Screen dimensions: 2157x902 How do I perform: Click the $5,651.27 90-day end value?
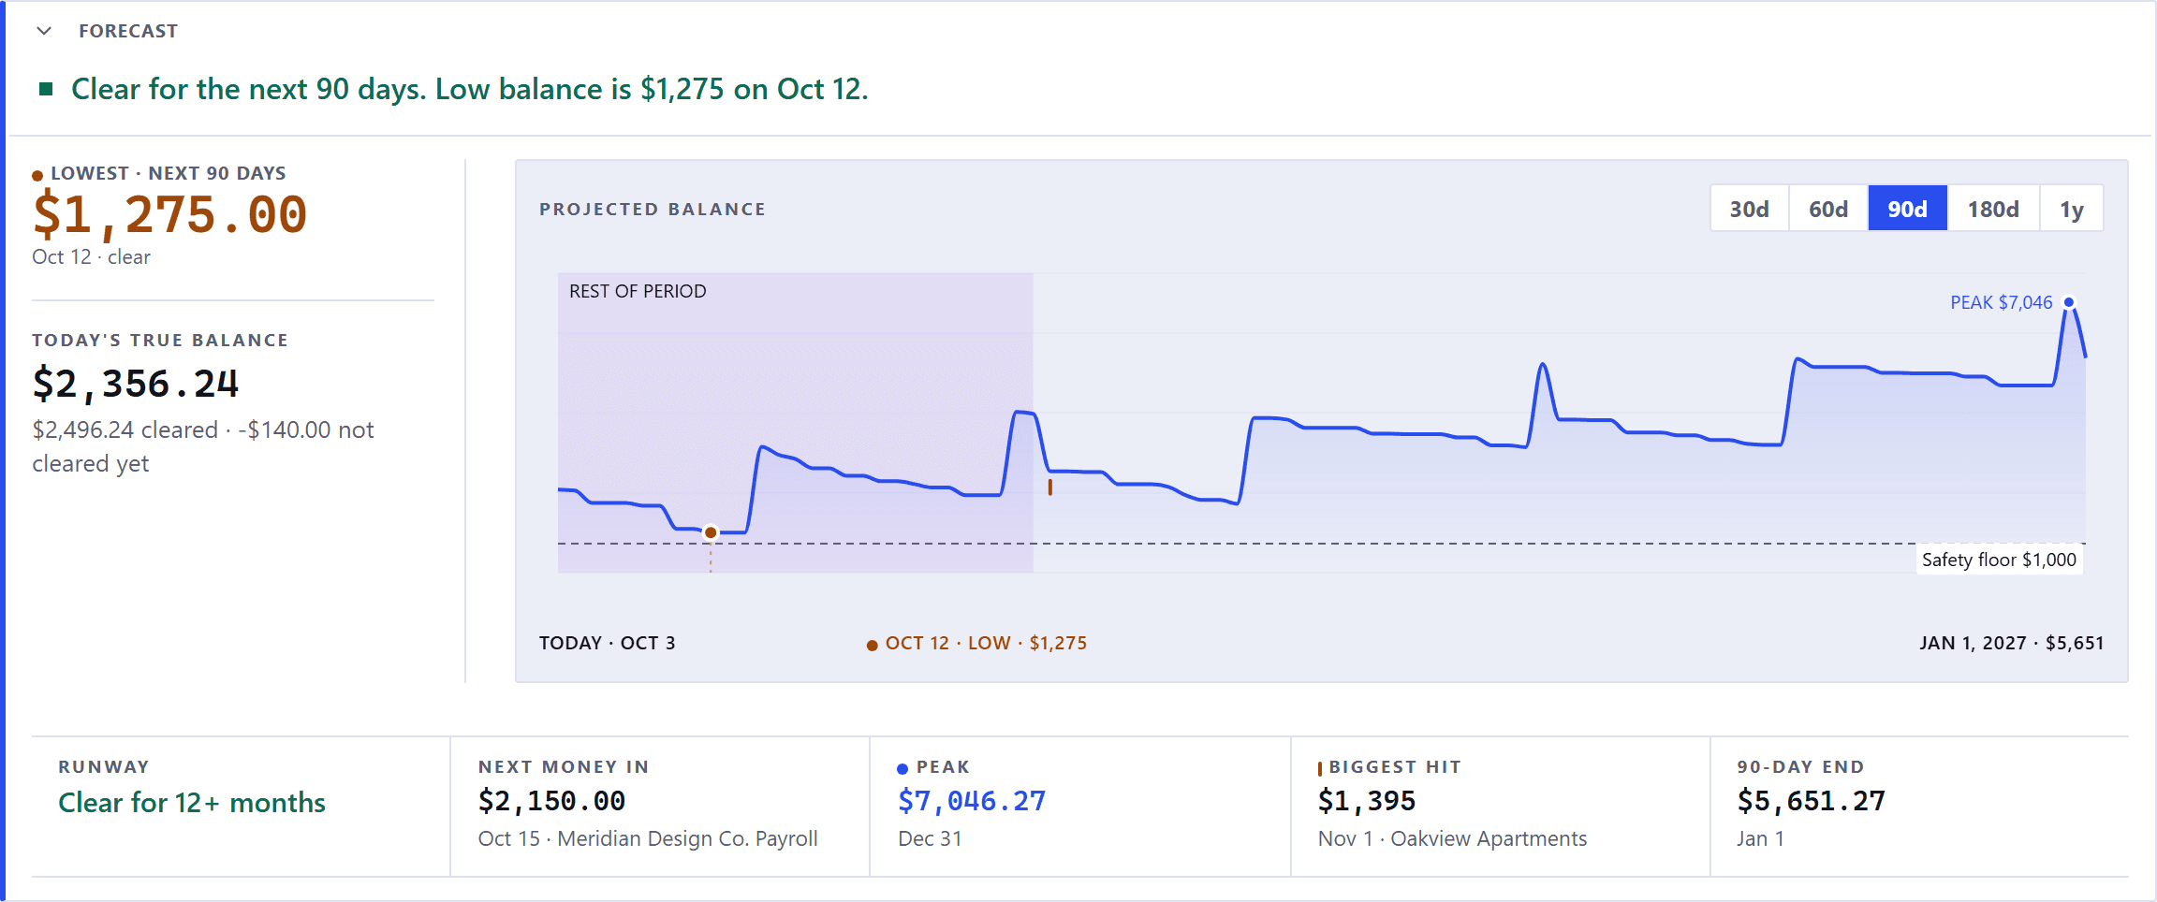click(1811, 801)
